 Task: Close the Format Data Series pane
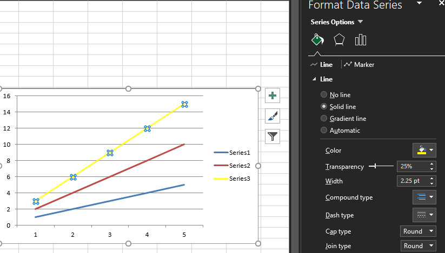pyautogui.click(x=442, y=3)
